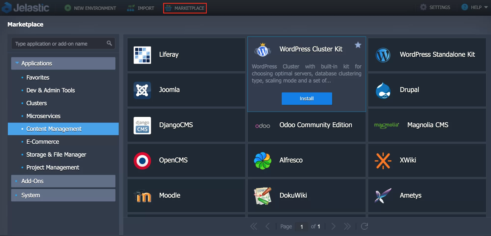
Task: Click the WordPress Standalone Kit icon
Action: coord(383,55)
